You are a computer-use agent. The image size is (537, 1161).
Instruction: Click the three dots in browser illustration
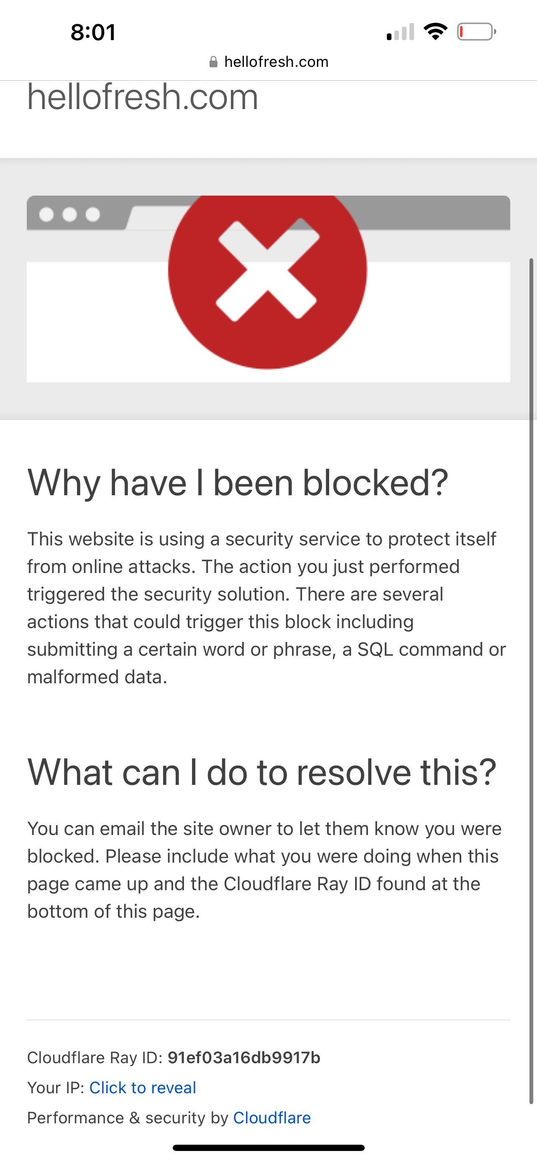pyautogui.click(x=69, y=214)
